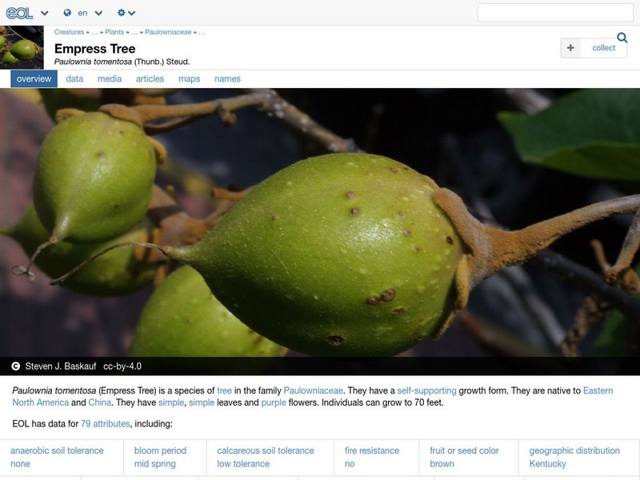Follow the 79 attributes link
Screen dimensions: 640x480
pos(106,424)
